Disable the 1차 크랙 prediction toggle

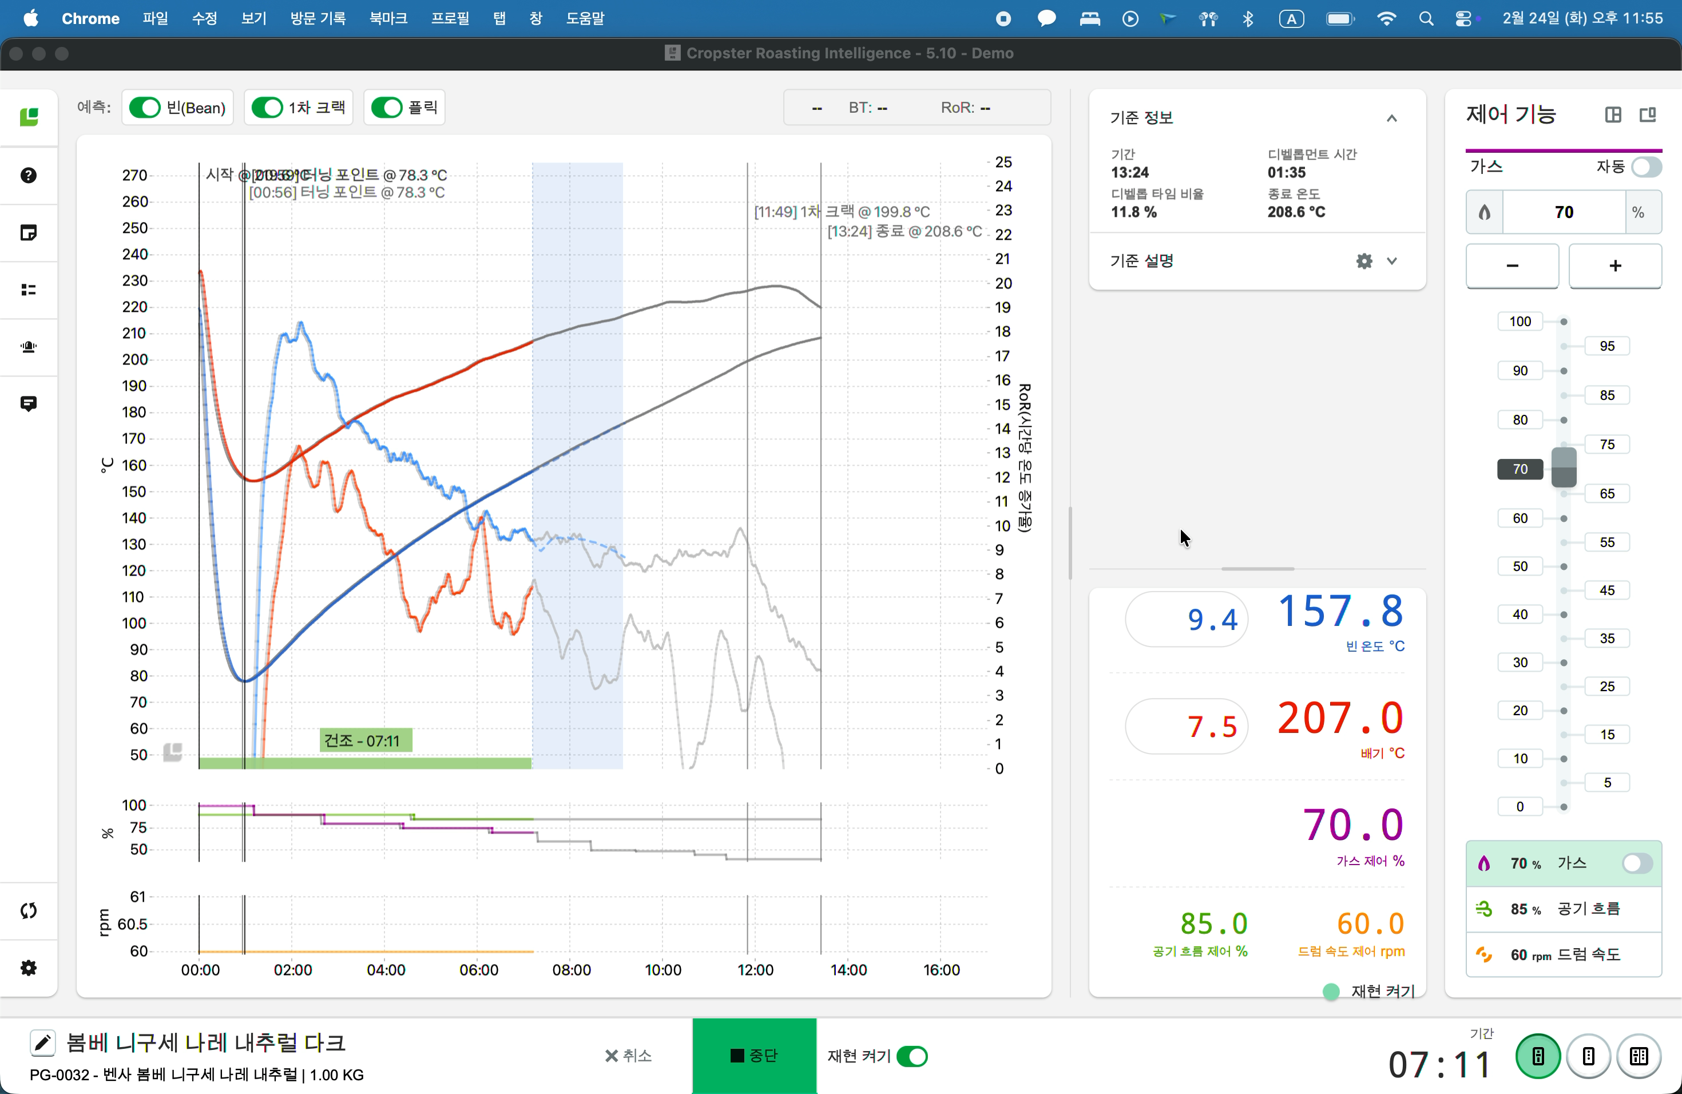[267, 108]
